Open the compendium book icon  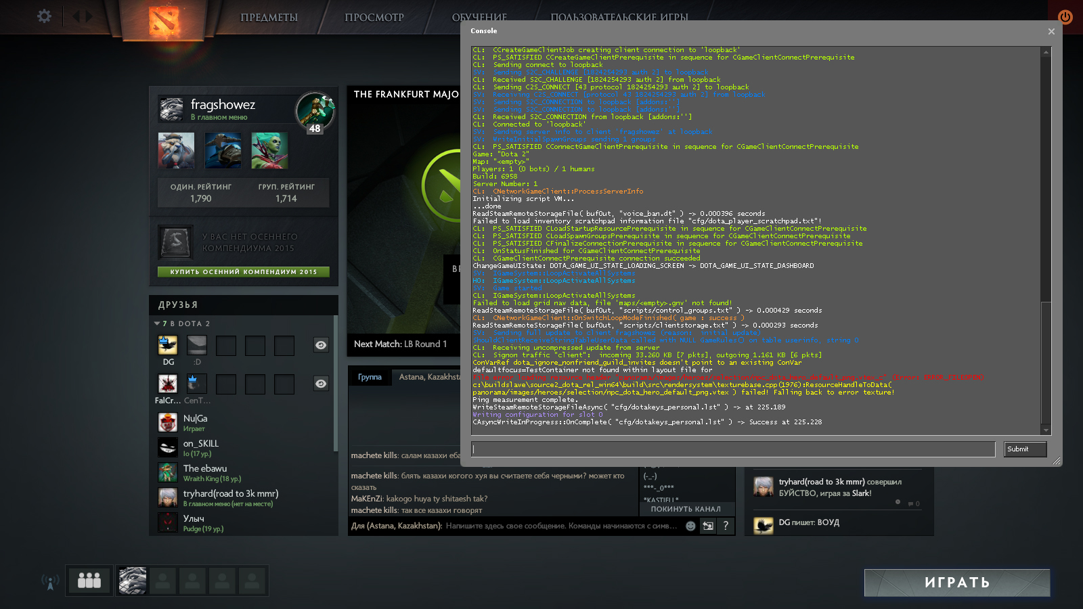point(176,242)
